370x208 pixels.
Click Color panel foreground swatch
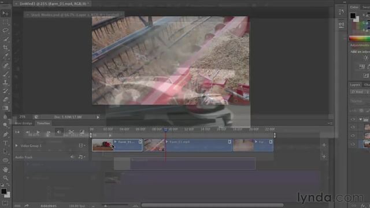tap(353, 16)
